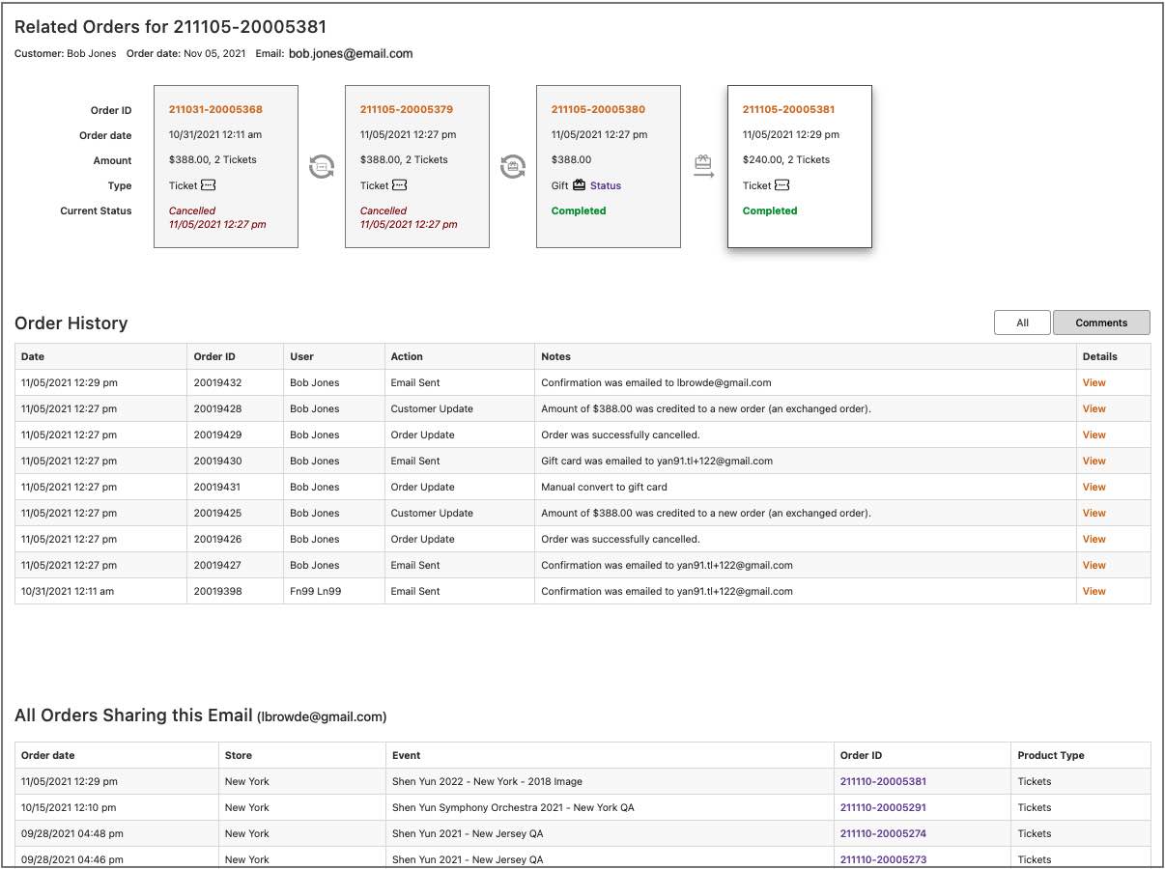Click the exchange icon between first two orders
Image resolution: width=1165 pixels, height=869 pixels.
coord(322,167)
